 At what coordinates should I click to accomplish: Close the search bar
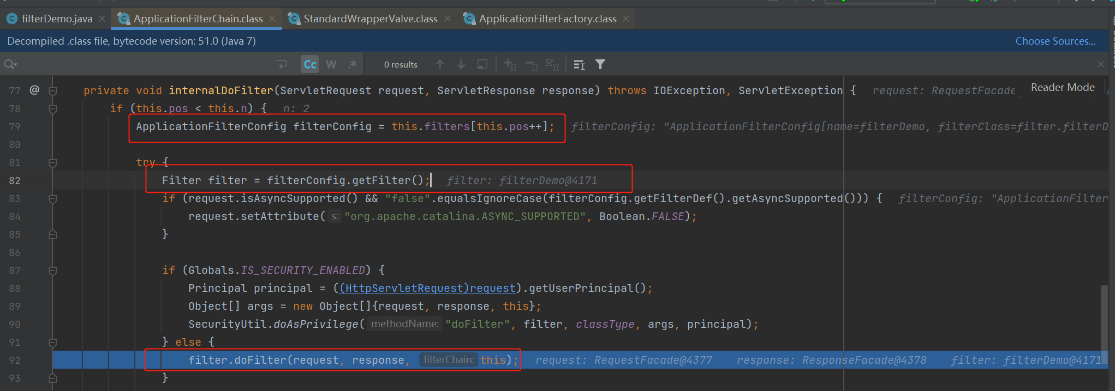1101,64
